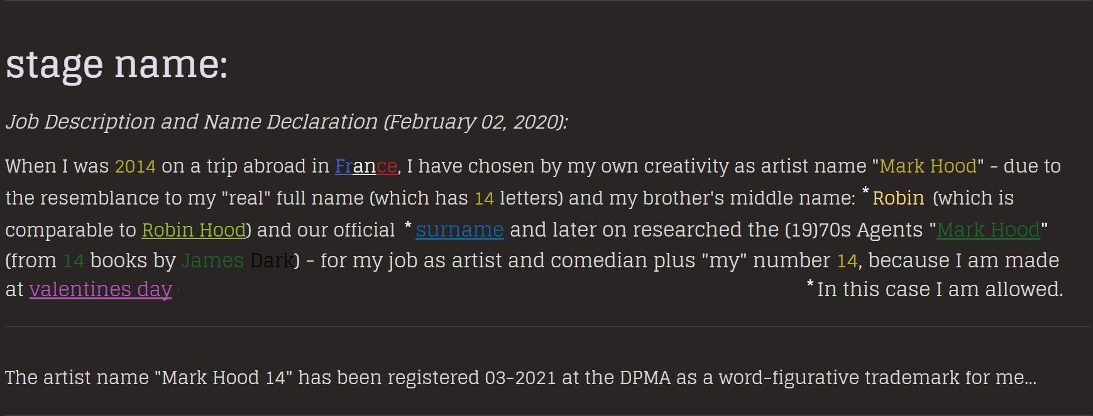This screenshot has height=416, width=1093.
Task: Click the italic Job Description and Name Declaration line
Action: click(x=286, y=122)
